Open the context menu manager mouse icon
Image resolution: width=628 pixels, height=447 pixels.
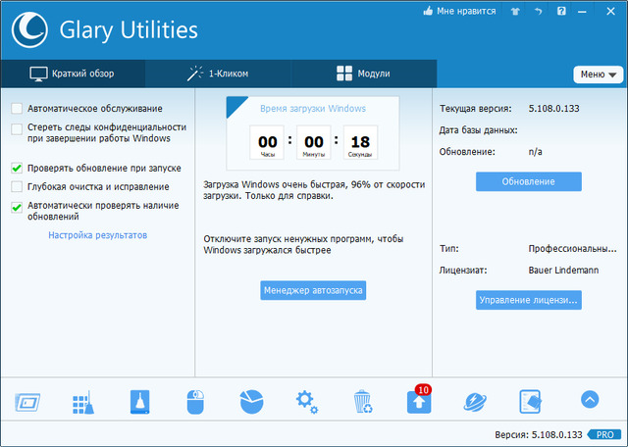195,402
